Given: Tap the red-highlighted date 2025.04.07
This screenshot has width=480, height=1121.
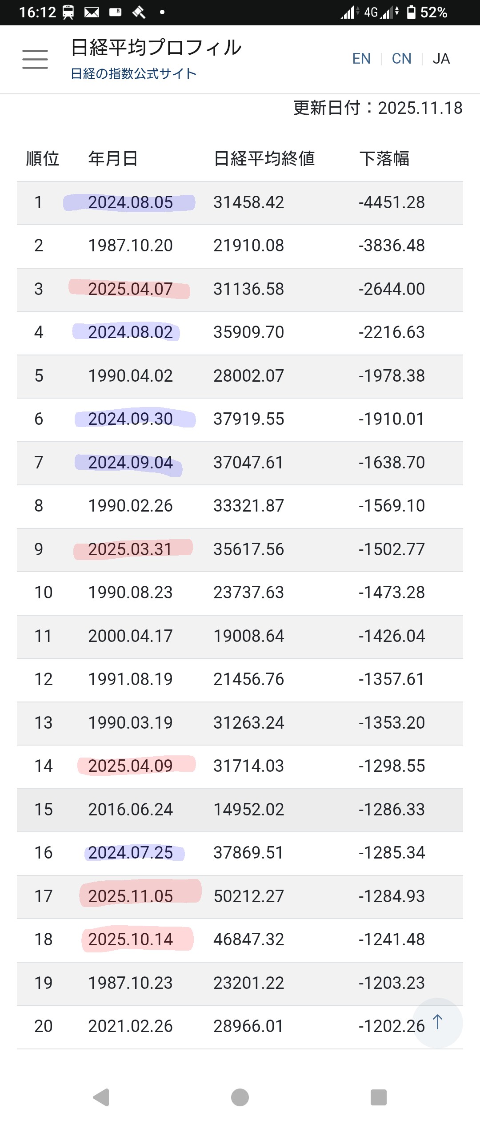Looking at the screenshot, I should click(130, 289).
